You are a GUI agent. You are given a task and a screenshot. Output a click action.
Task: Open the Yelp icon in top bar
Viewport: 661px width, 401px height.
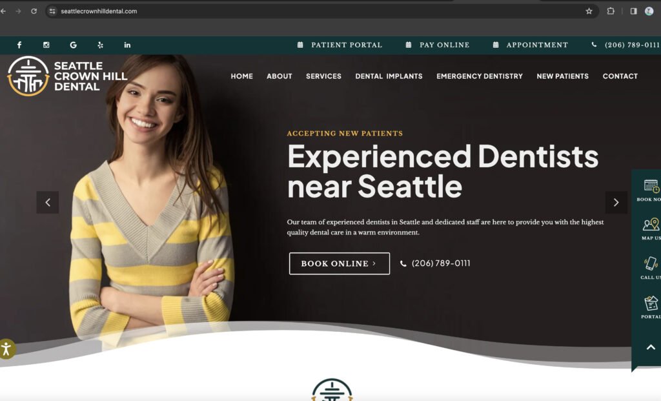pos(100,45)
